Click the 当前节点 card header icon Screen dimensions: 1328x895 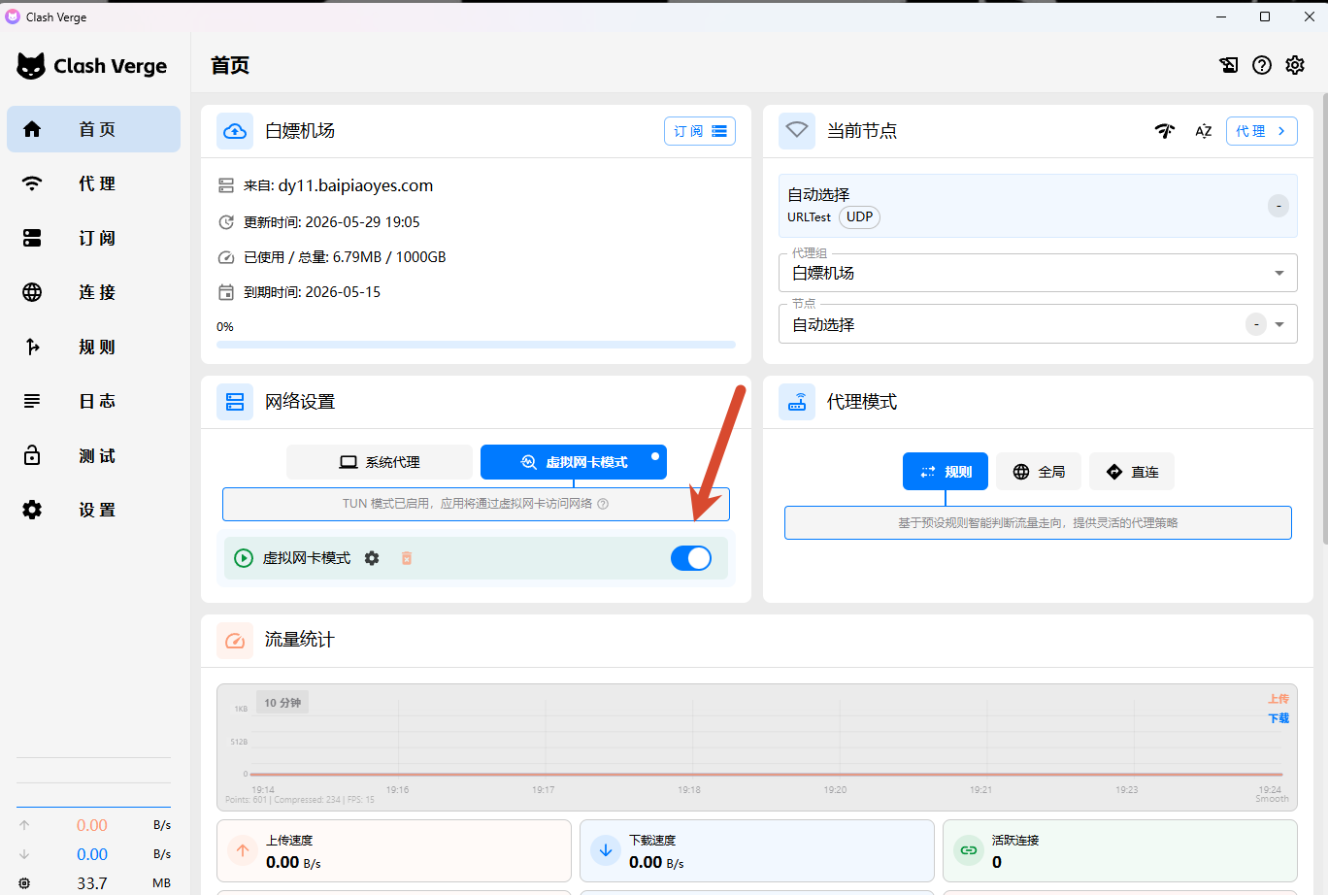(x=797, y=131)
